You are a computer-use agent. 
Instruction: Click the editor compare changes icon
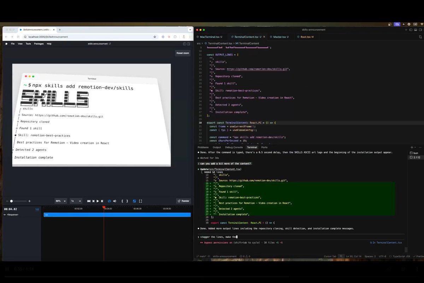point(420,37)
